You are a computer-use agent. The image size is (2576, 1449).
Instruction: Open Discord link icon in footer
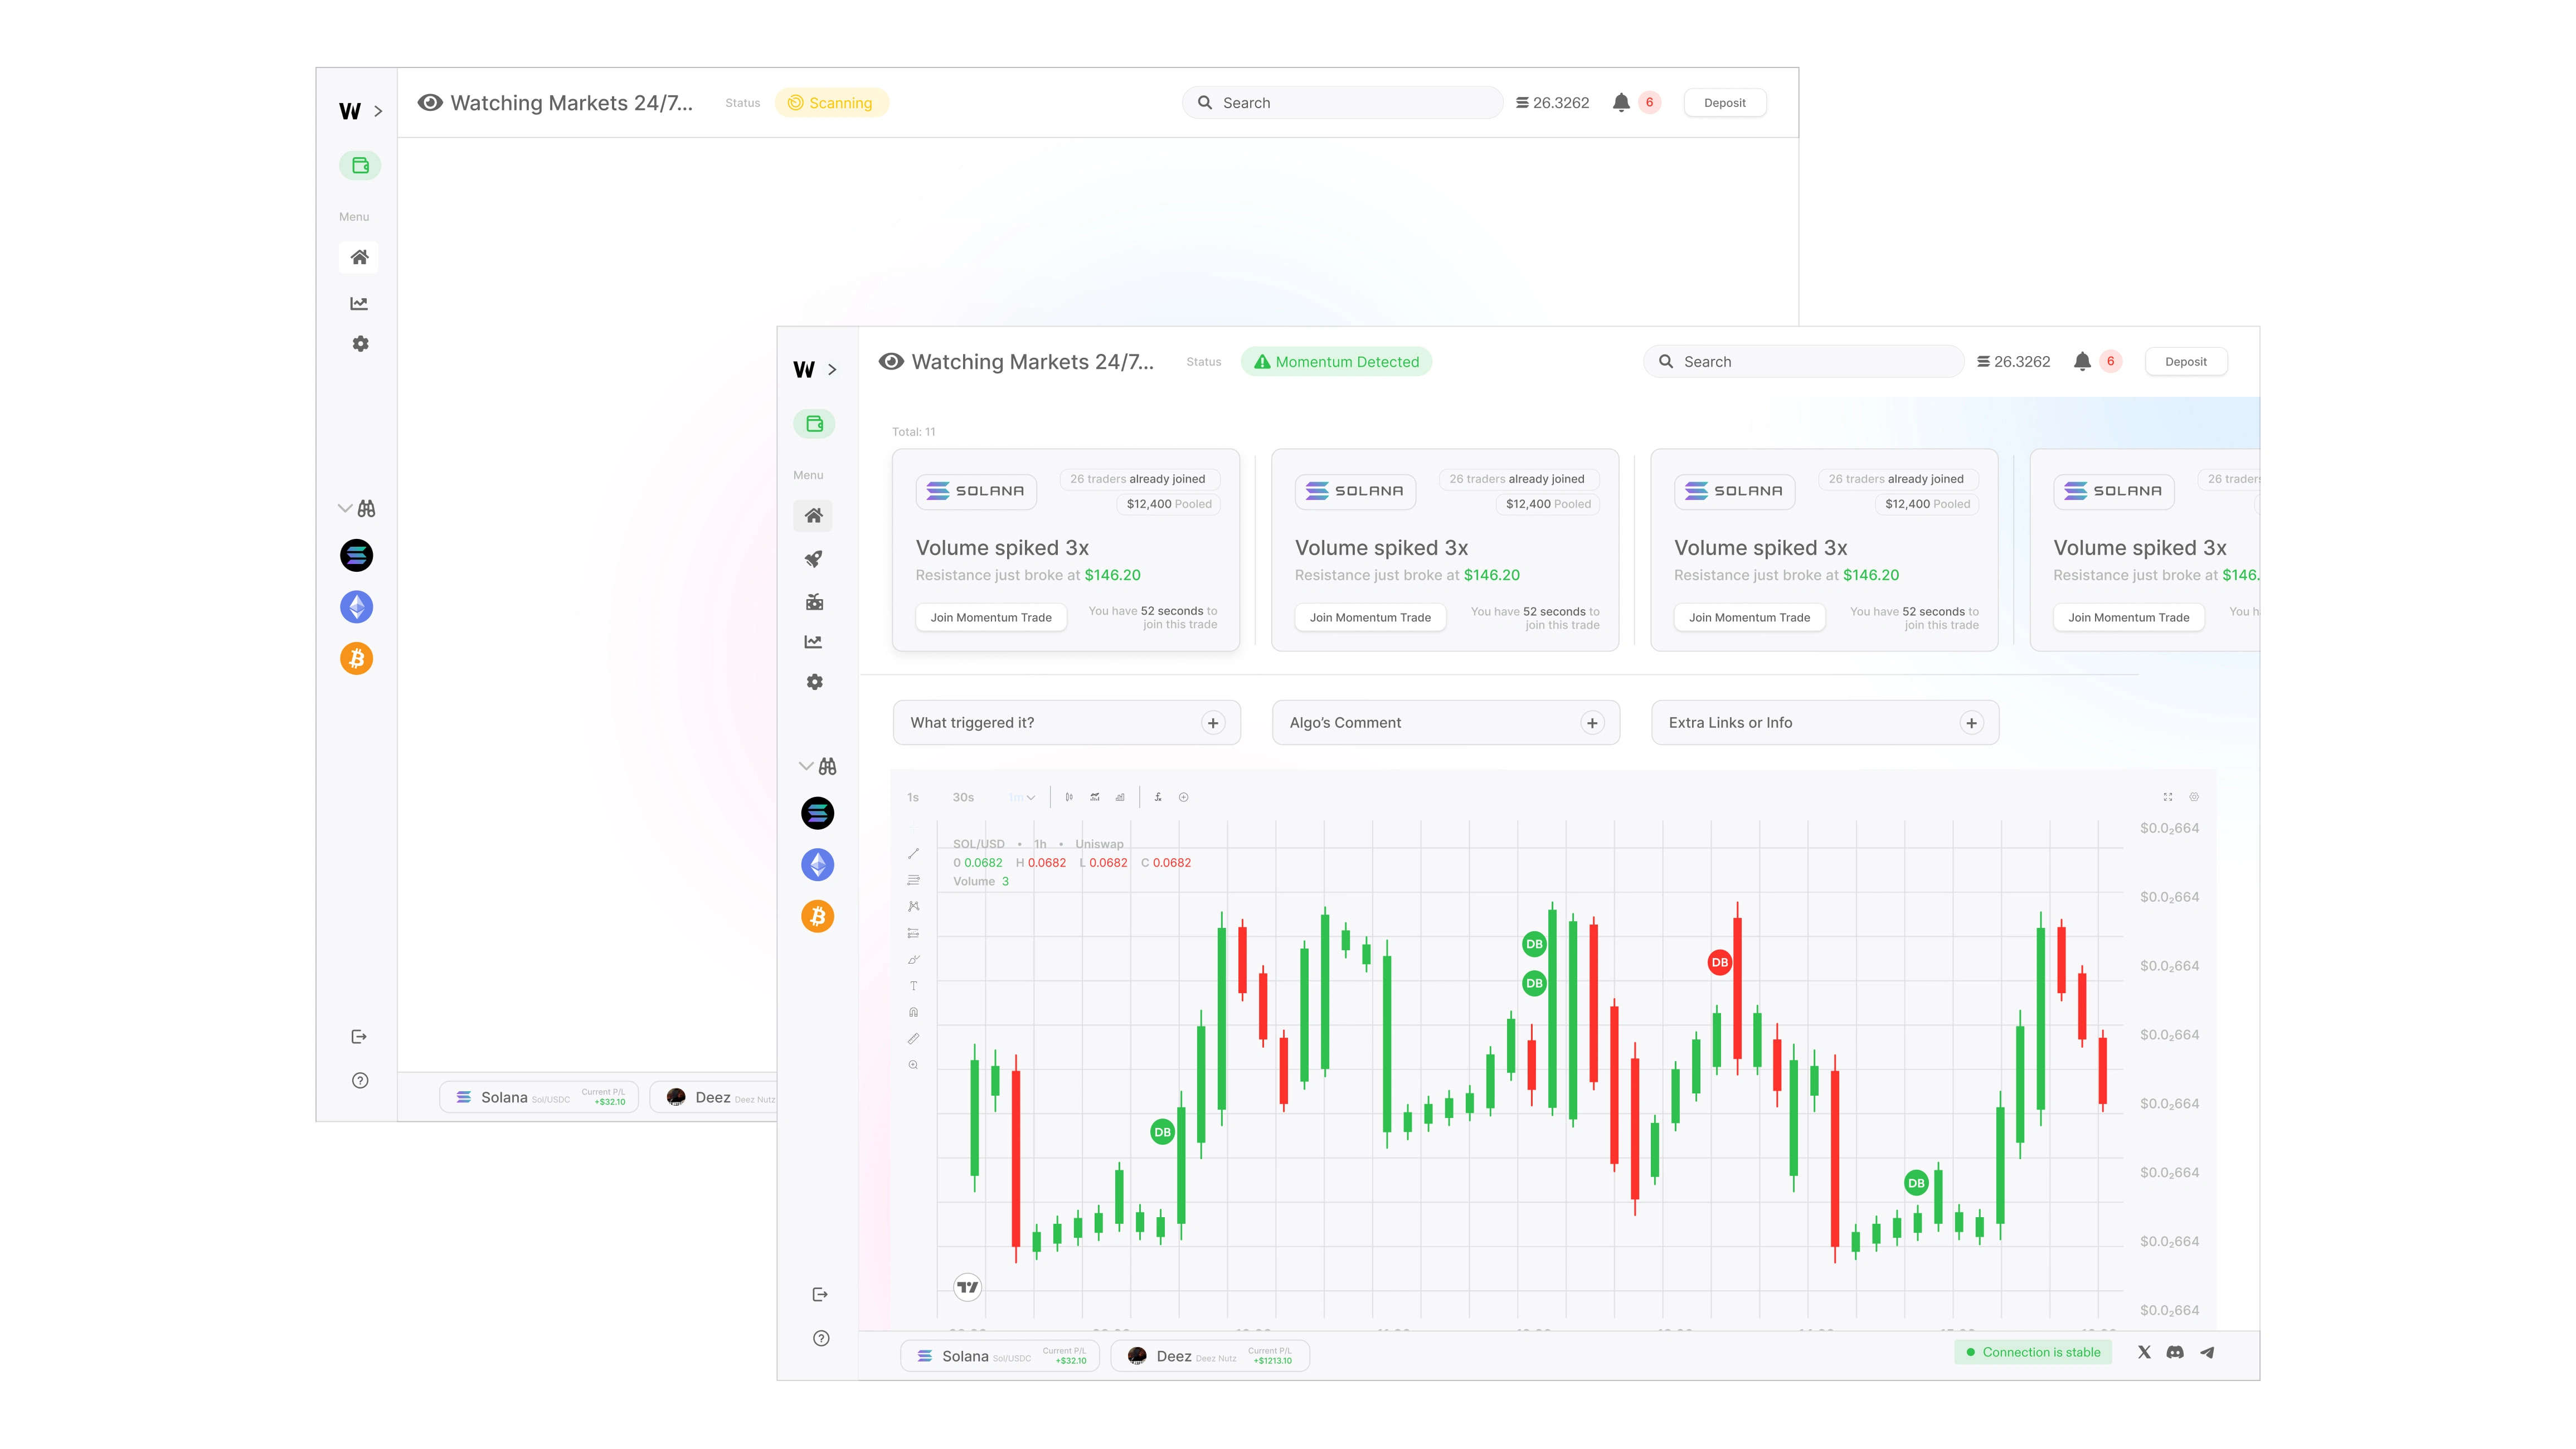[2175, 1352]
